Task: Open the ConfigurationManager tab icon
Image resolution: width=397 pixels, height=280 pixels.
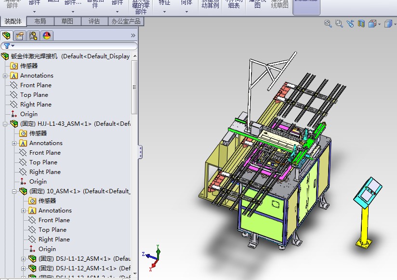Action: 33,36
